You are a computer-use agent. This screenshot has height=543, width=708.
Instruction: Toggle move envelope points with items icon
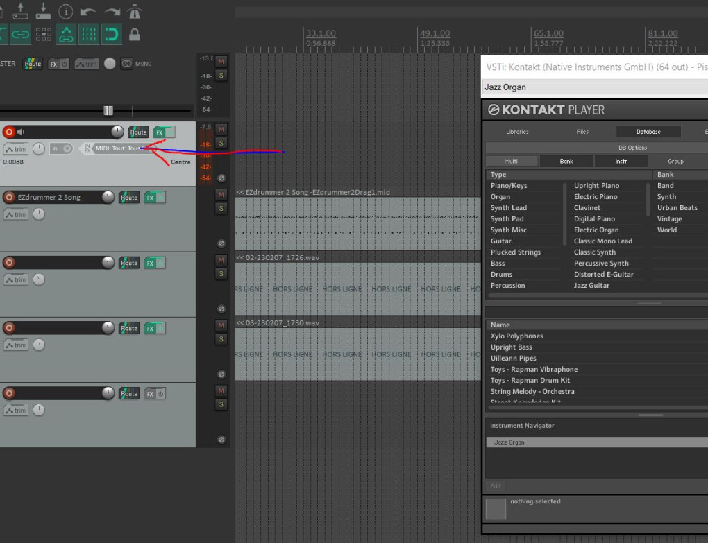coord(66,34)
